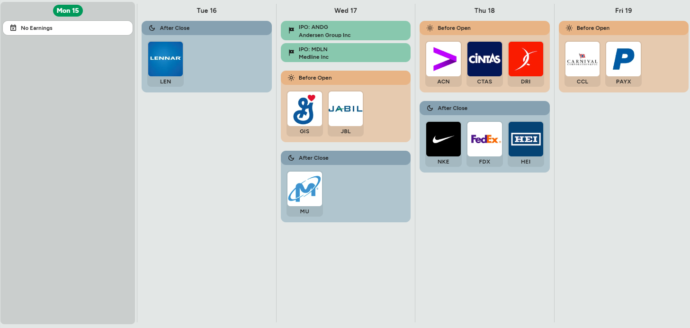Image resolution: width=690 pixels, height=328 pixels.
Task: Open the Paychex PAYX logo tile
Action: [x=624, y=59]
